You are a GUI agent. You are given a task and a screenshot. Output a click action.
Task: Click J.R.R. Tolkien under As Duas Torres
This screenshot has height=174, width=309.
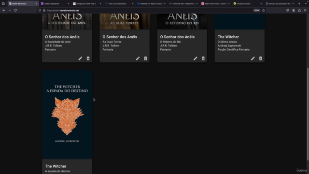click(111, 45)
